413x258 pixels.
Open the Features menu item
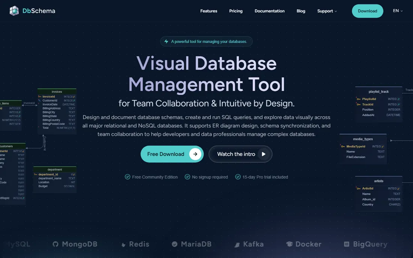(209, 11)
